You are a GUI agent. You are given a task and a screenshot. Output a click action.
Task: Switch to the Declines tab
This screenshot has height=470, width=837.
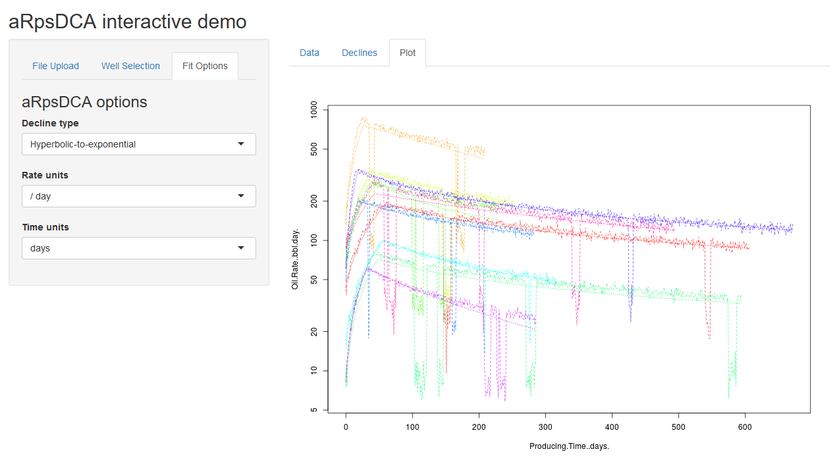[359, 53]
